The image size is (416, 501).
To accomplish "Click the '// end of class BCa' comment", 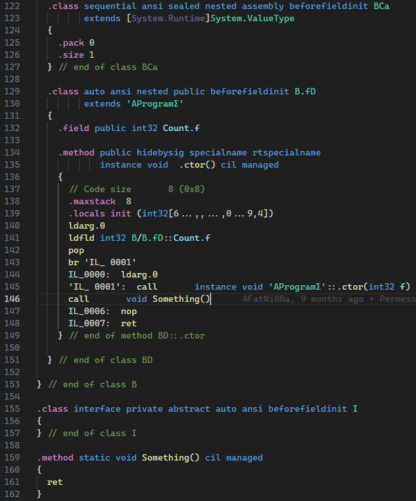I will (x=108, y=67).
